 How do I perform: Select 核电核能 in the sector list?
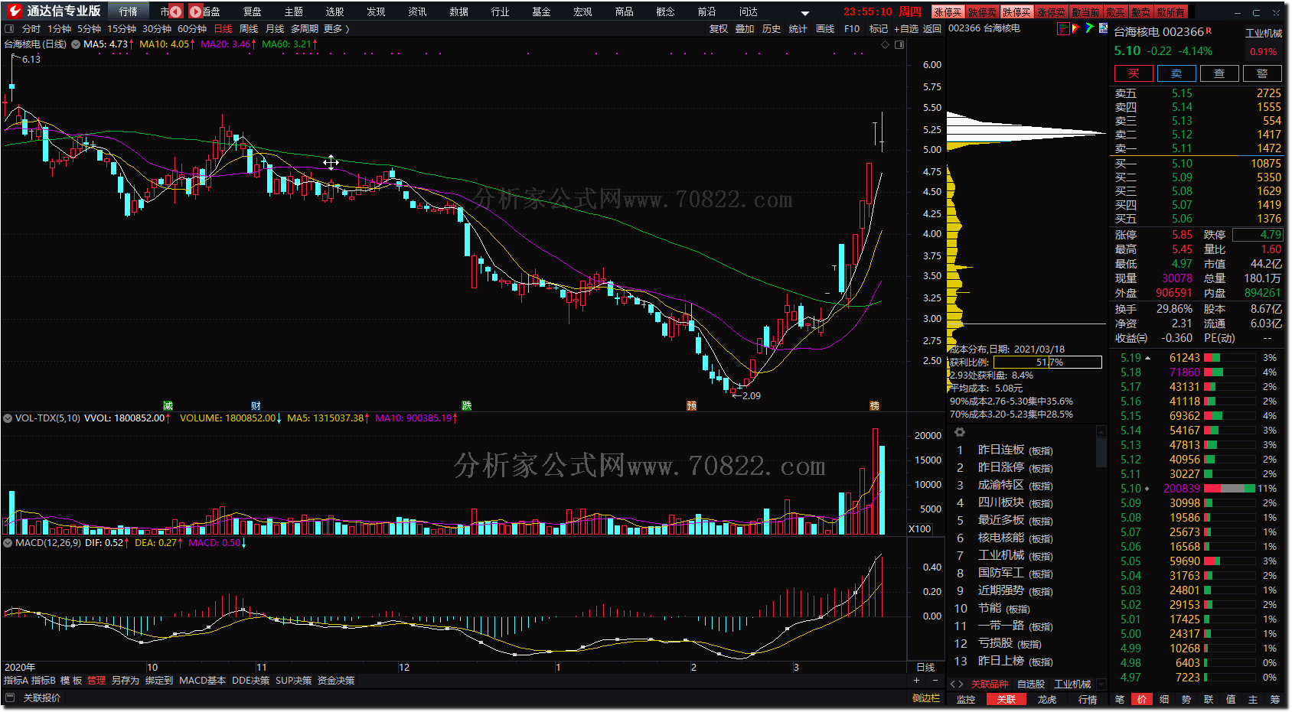pos(1000,538)
